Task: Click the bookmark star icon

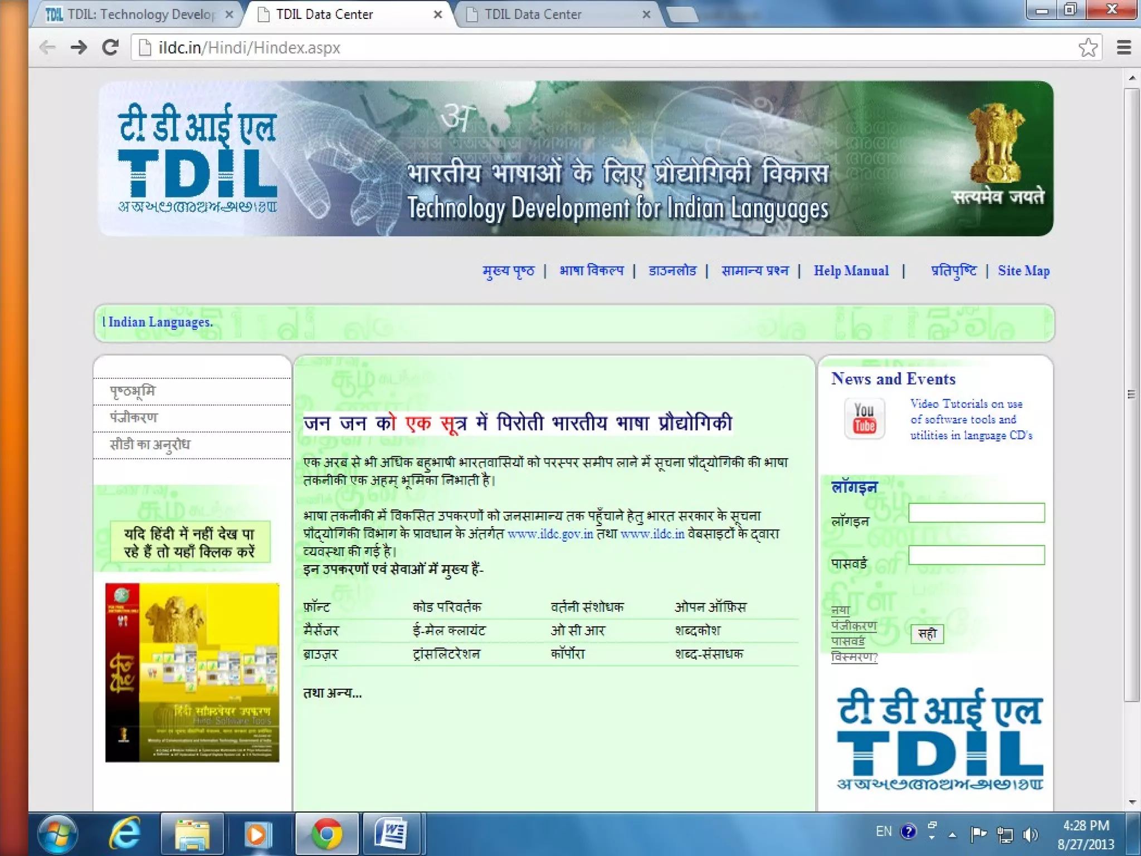Action: coord(1088,47)
